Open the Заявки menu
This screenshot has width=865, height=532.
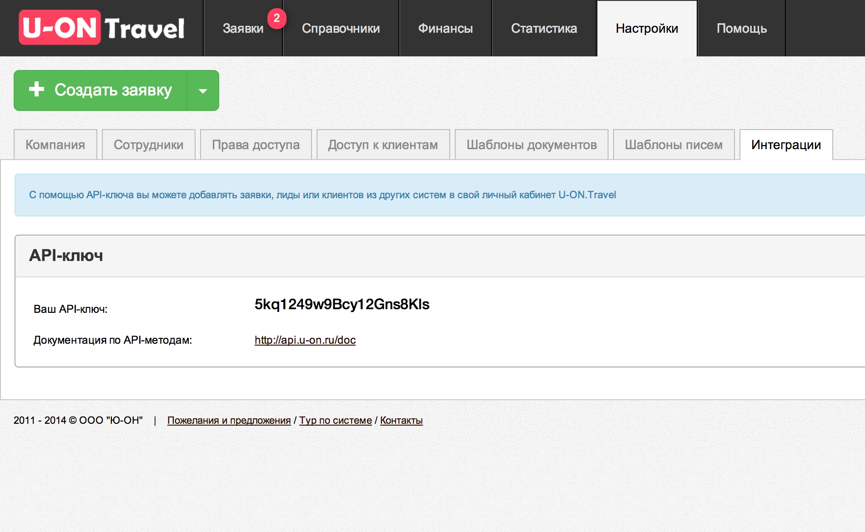click(x=243, y=29)
